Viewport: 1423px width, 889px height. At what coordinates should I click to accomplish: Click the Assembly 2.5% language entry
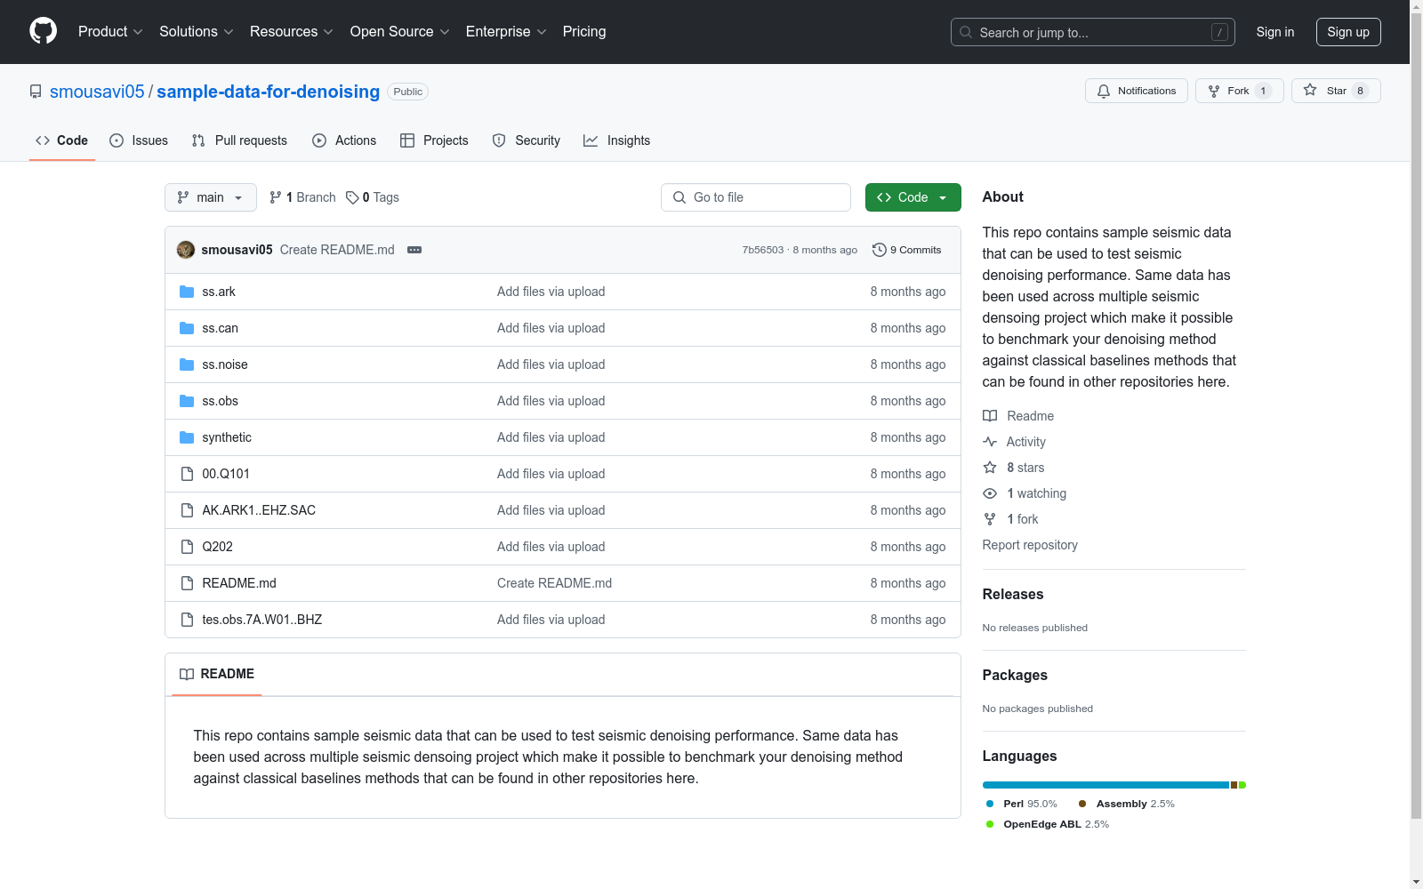1127,804
